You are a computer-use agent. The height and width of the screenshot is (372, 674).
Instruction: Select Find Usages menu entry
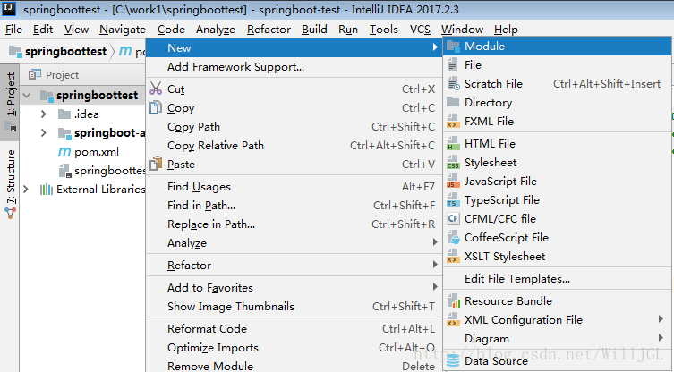pyautogui.click(x=294, y=186)
